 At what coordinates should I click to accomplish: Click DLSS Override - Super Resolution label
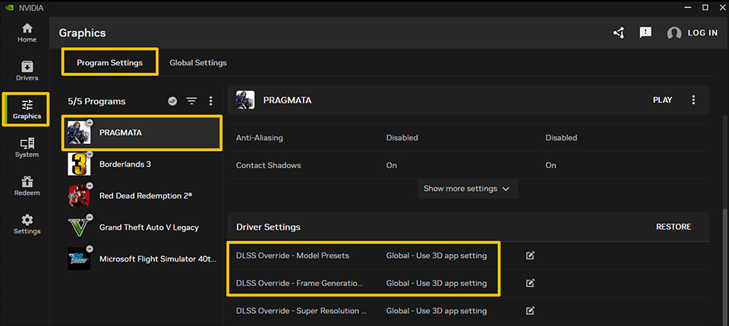(301, 311)
